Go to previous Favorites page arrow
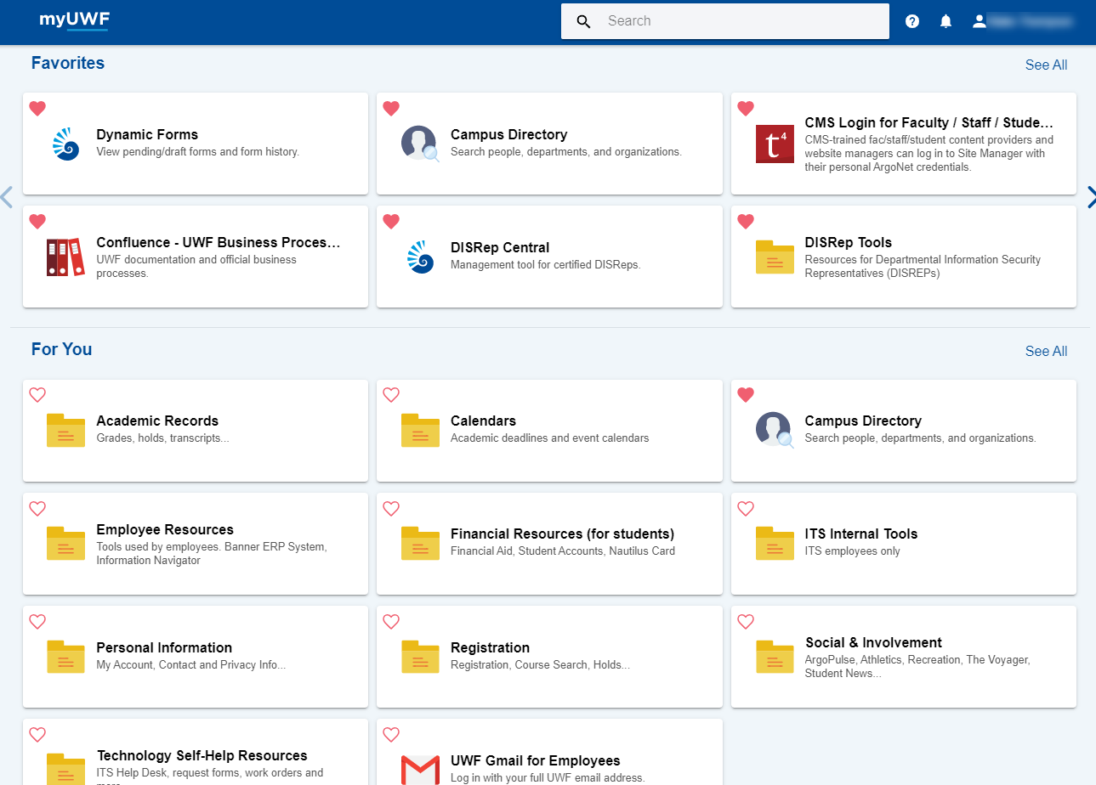This screenshot has height=785, width=1096. coord(6,197)
